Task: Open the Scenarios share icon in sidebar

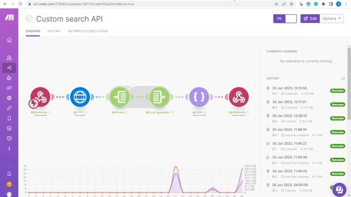Action: [x=9, y=68]
